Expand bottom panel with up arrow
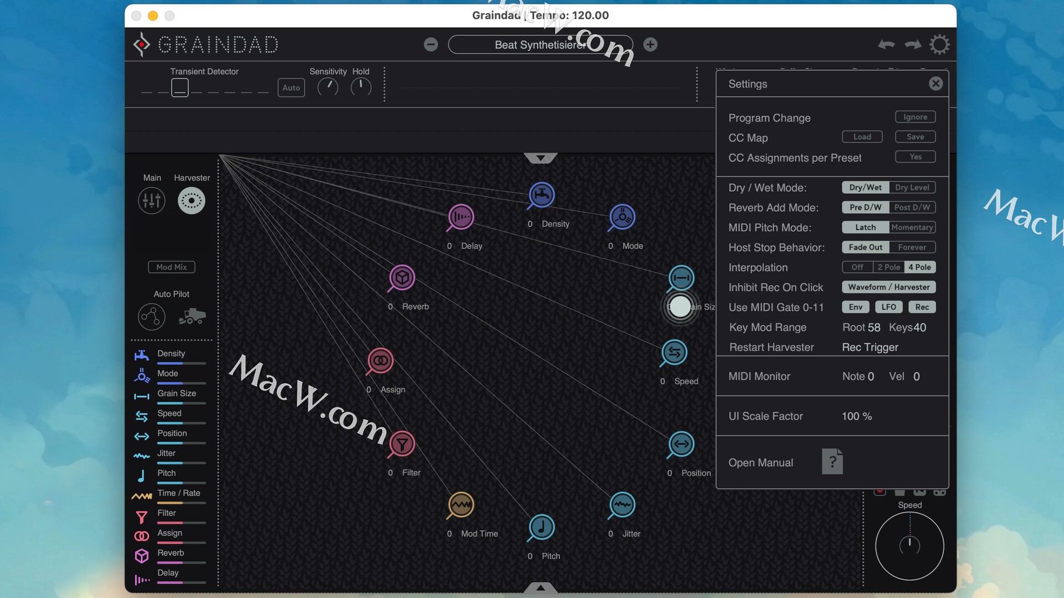1064x598 pixels. tap(540, 587)
